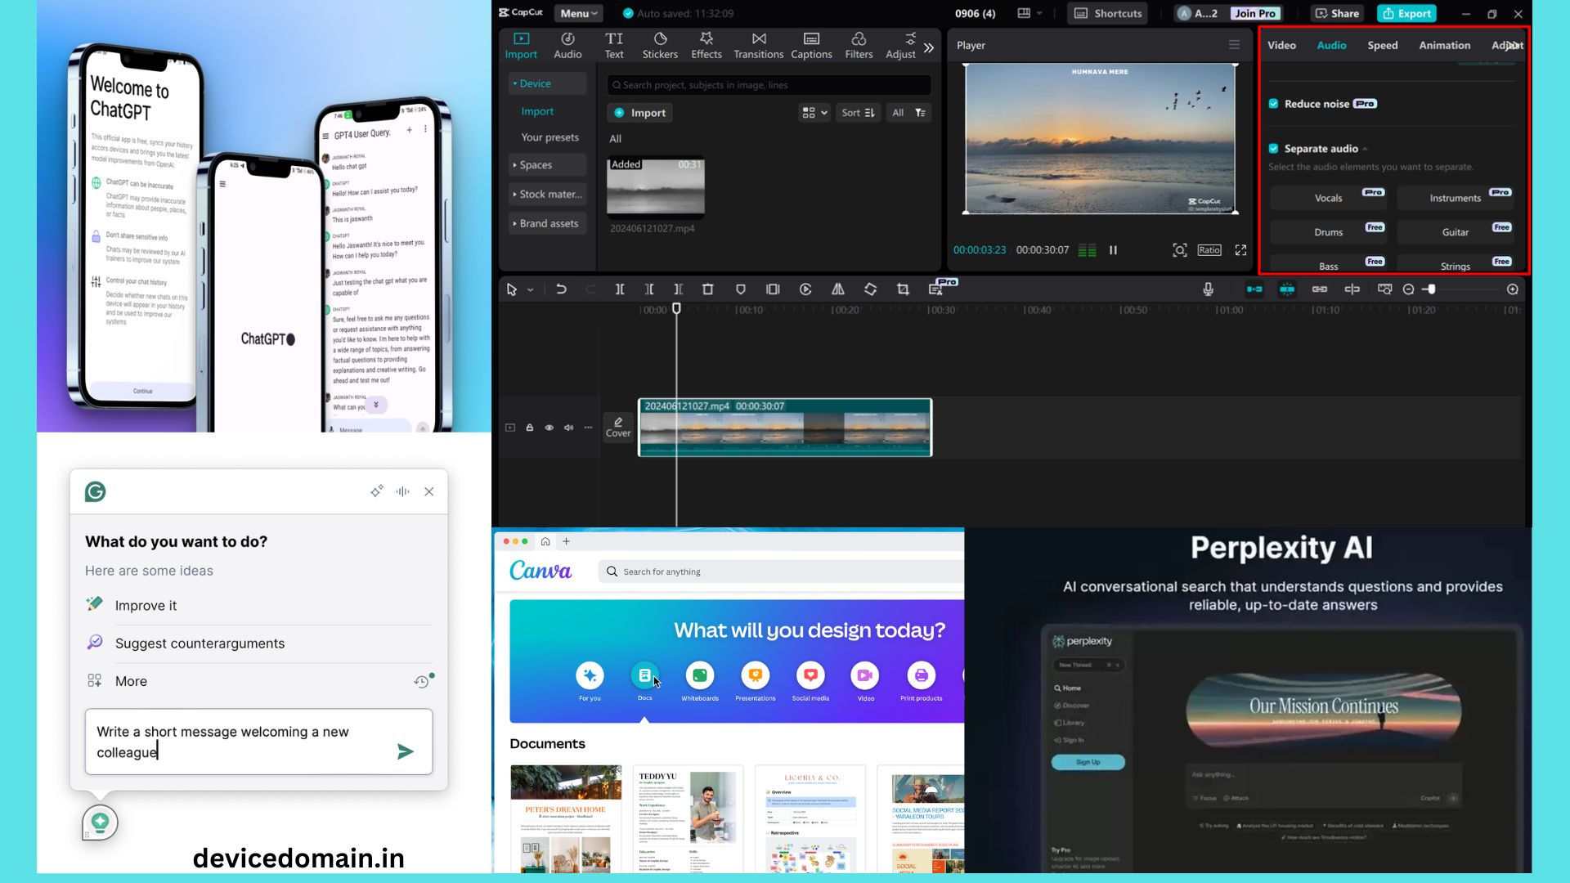Open the CapCut Menu
Image resolution: width=1570 pixels, height=883 pixels.
[577, 13]
